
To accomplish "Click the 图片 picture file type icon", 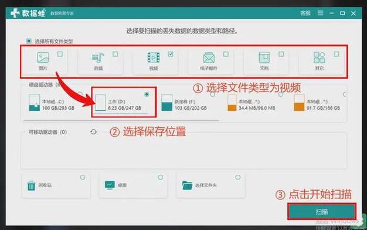I will click(x=43, y=58).
